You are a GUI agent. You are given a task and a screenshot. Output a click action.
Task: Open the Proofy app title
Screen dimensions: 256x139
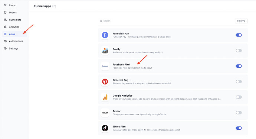click(x=116, y=49)
